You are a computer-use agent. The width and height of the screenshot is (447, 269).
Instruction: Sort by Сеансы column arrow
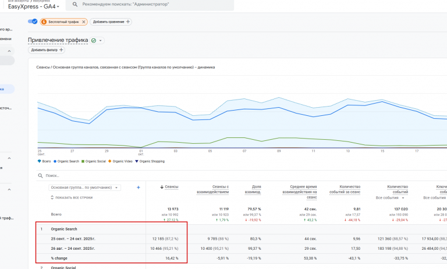tap(162, 187)
